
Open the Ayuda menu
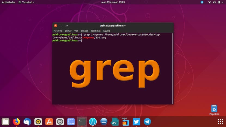(x=106, y=31)
